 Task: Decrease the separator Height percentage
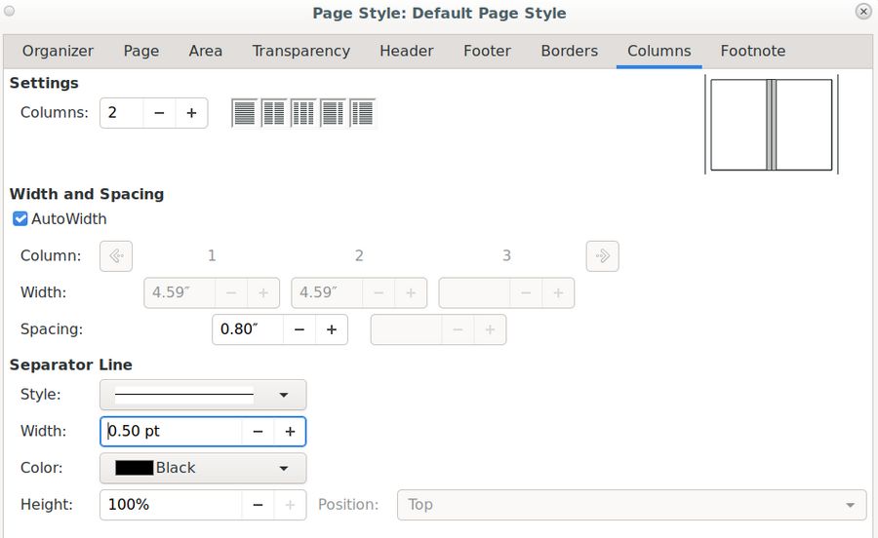pos(258,505)
